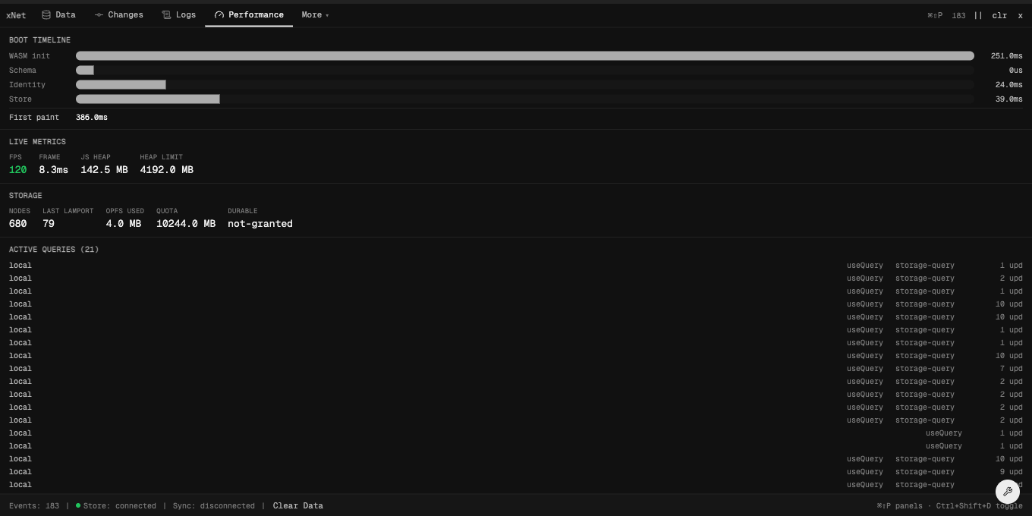Switch to the Changes tab
This screenshot has width=1032, height=516.
[x=118, y=14]
